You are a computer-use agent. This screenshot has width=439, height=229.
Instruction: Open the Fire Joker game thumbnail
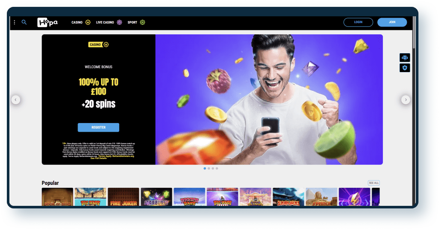[123, 197]
